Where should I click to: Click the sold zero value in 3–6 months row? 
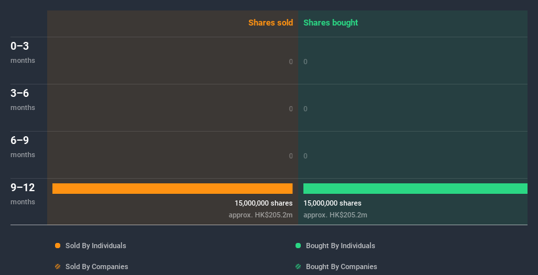pyautogui.click(x=291, y=109)
